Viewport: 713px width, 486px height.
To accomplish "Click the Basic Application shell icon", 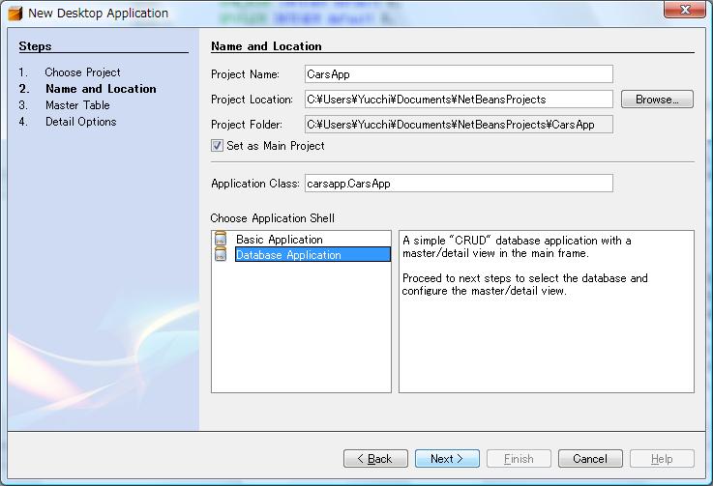I will pyautogui.click(x=222, y=240).
